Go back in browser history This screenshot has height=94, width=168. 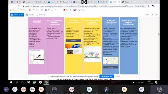tap(11, 6)
